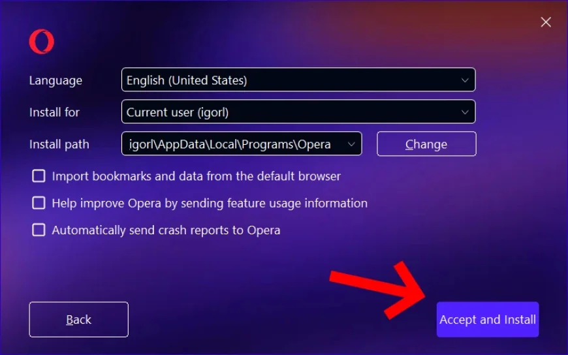Viewport: 568px width, 355px height.
Task: Click the Language field label
Action: pyautogui.click(x=55, y=80)
